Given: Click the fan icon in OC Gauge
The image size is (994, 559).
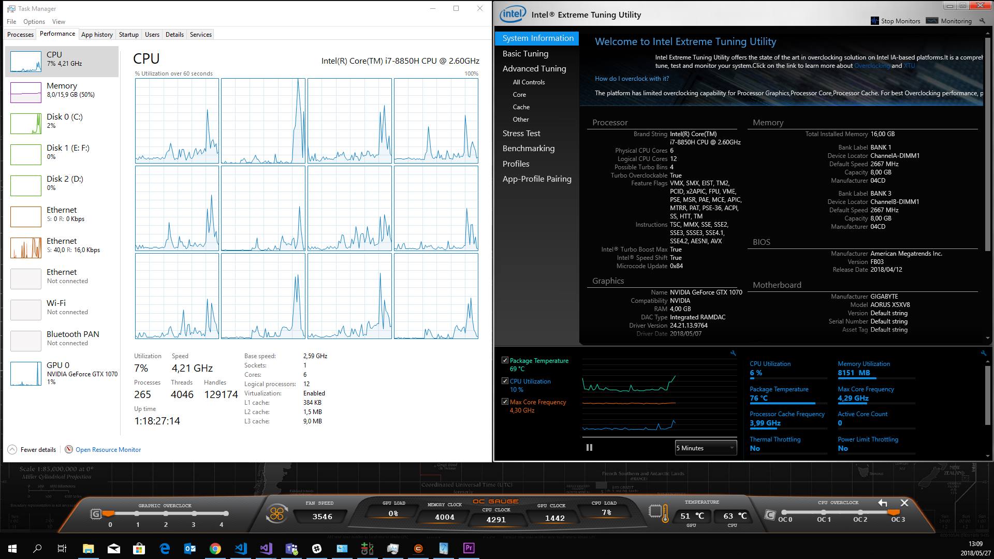Looking at the screenshot, I should [277, 513].
